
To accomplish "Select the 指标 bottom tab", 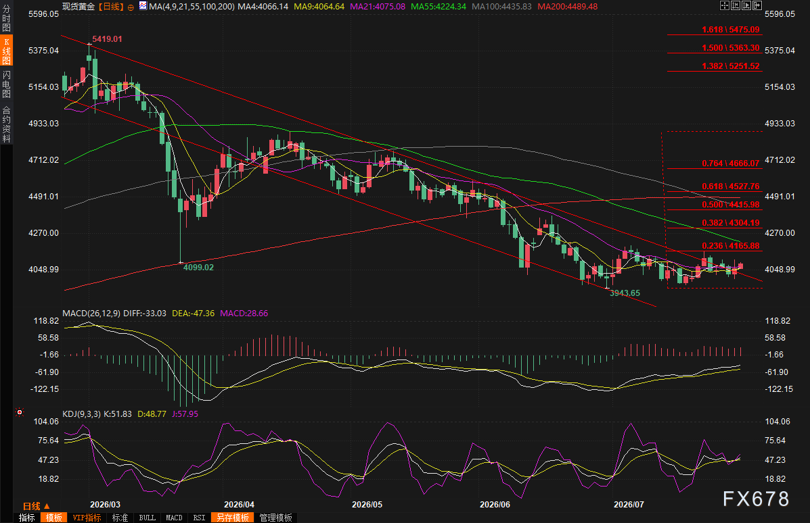I will click(x=26, y=518).
